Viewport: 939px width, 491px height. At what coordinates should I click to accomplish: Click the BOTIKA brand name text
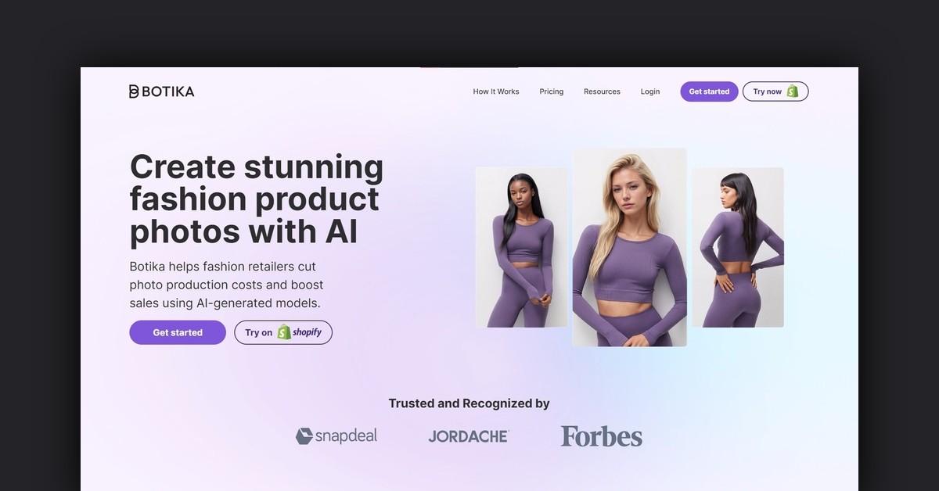(x=168, y=91)
